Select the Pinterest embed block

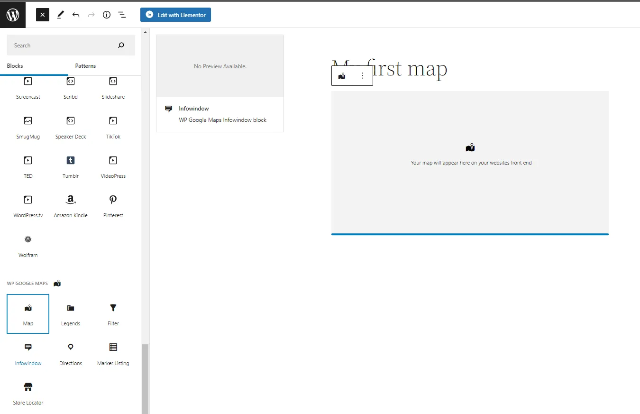tap(113, 206)
